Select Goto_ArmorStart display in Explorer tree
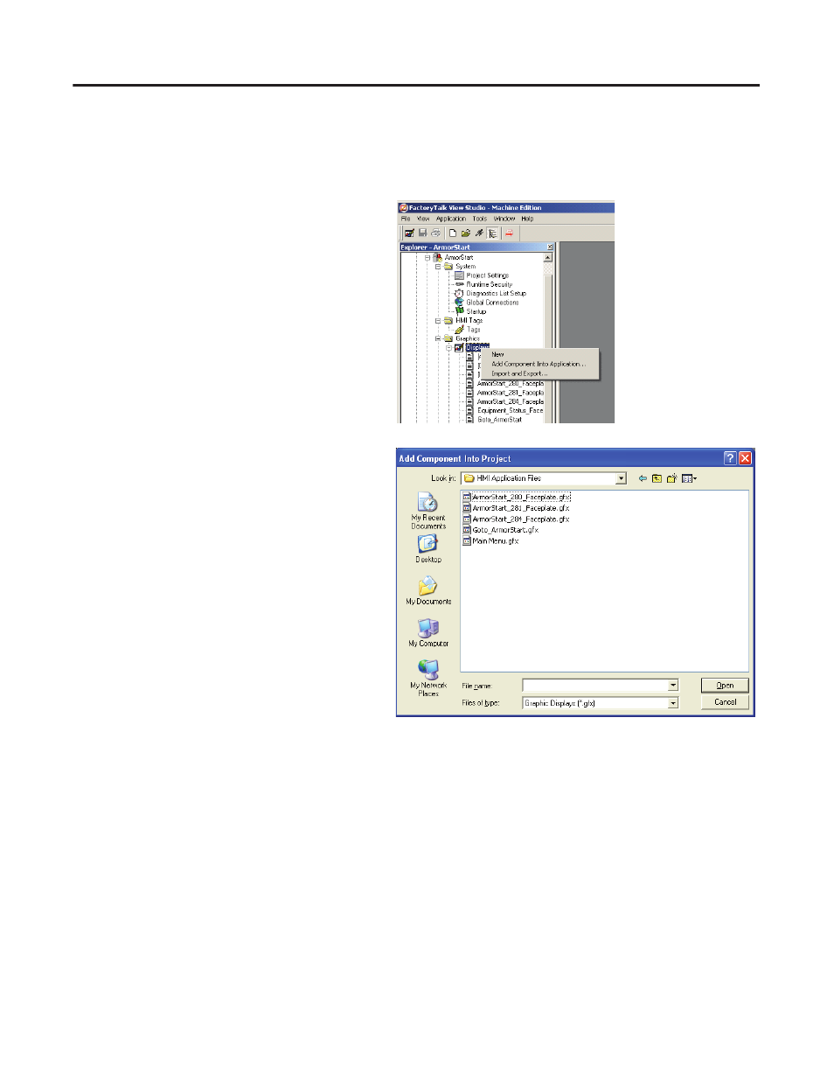834x1080 pixels. [500, 420]
